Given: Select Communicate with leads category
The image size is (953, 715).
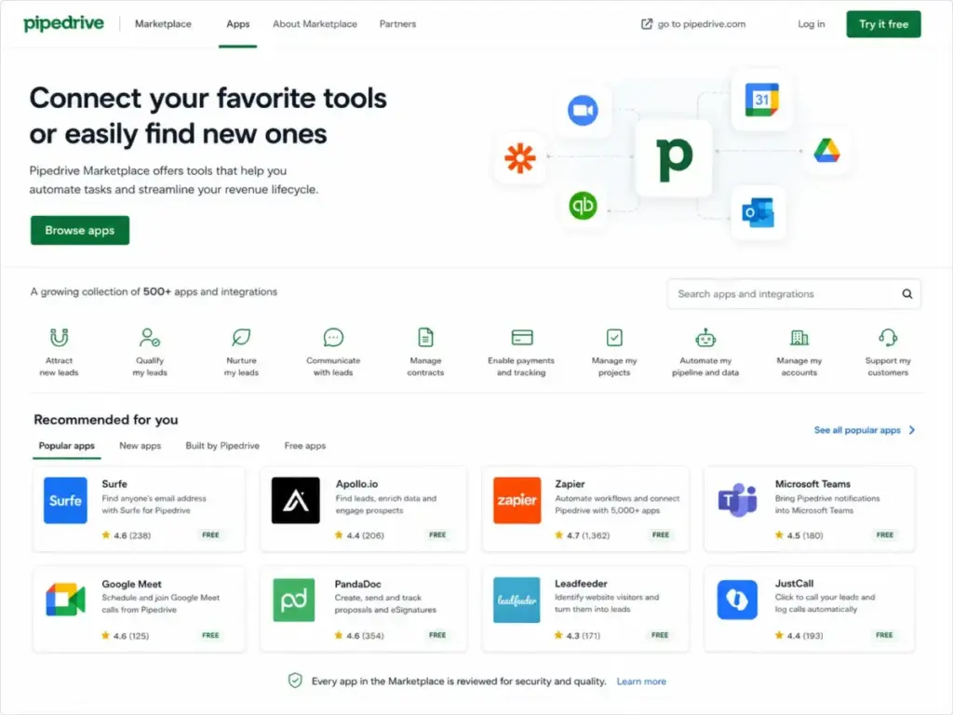Looking at the screenshot, I should (333, 352).
